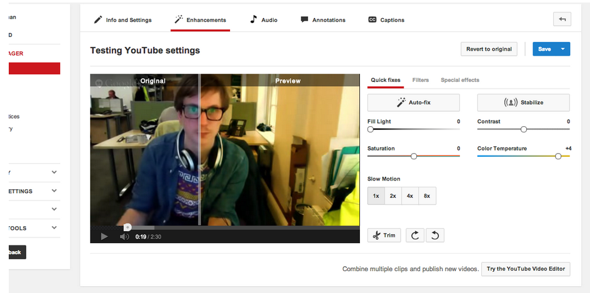Adjust the Fill Light slider handle
Image resolution: width=590 pixels, height=293 pixels.
coord(370,129)
